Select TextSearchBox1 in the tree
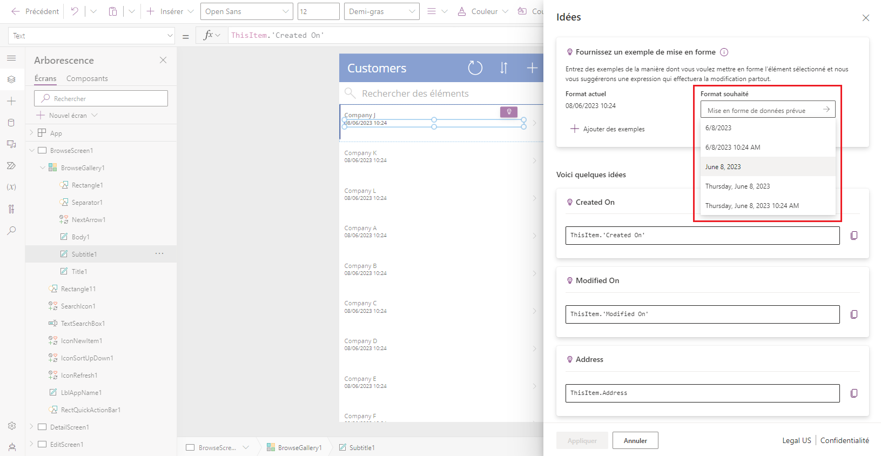This screenshot has height=456, width=881. (83, 324)
